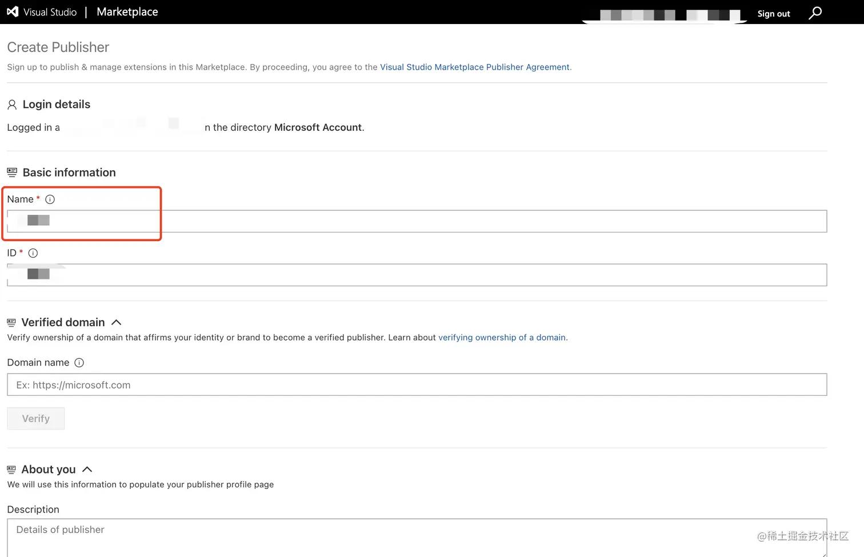Click the Sign out link

(x=774, y=14)
